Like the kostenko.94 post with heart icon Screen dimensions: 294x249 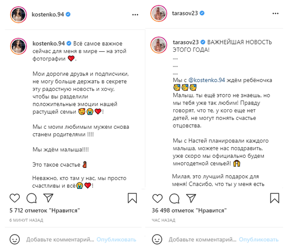pyautogui.click(x=14, y=198)
